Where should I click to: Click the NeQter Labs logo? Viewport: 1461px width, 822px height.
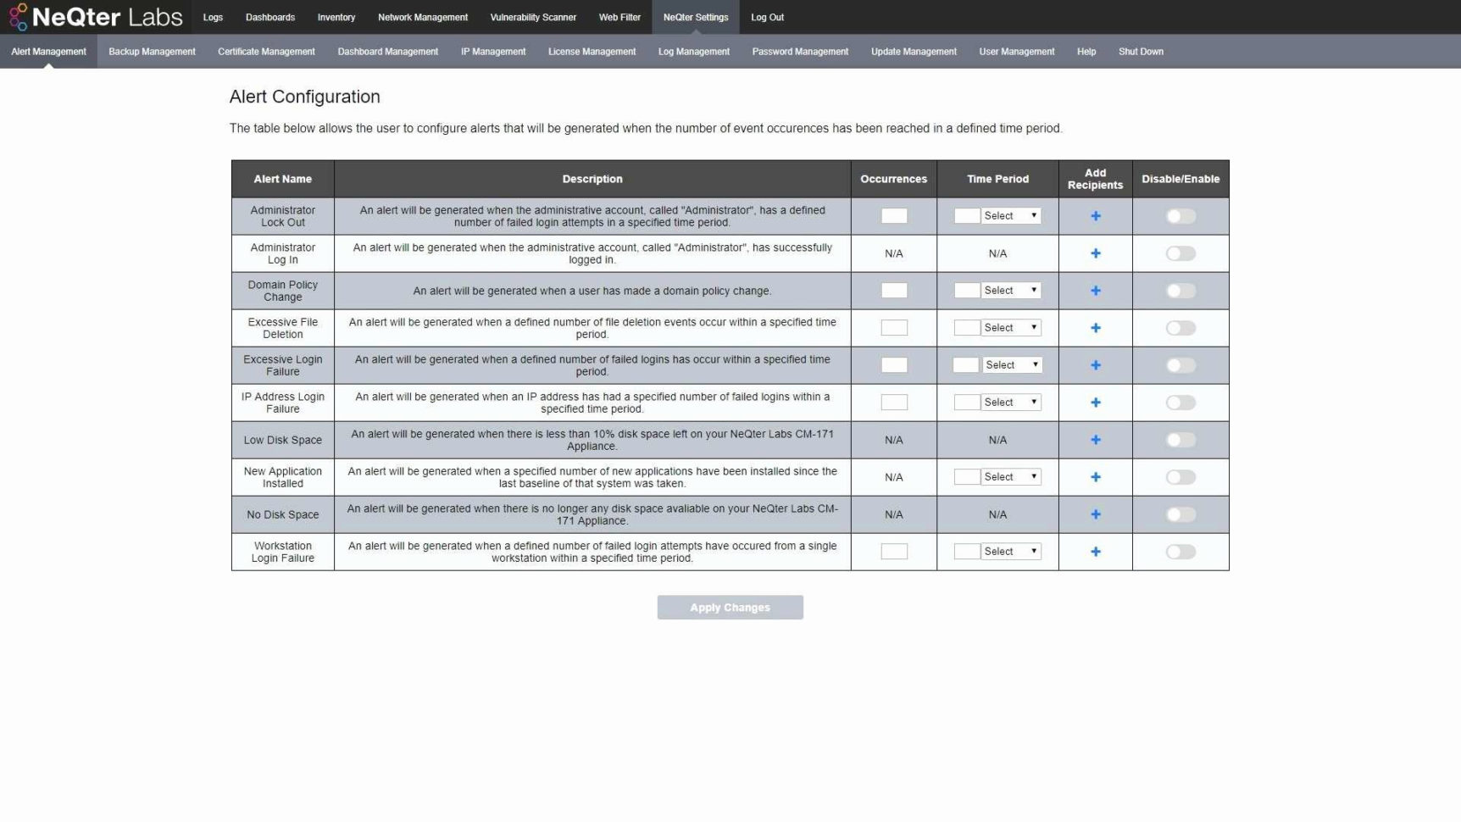pyautogui.click(x=96, y=16)
